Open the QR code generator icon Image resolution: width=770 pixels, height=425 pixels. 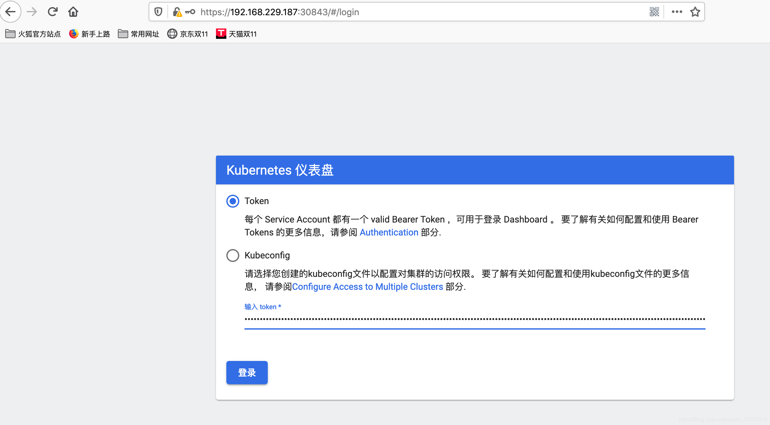654,12
